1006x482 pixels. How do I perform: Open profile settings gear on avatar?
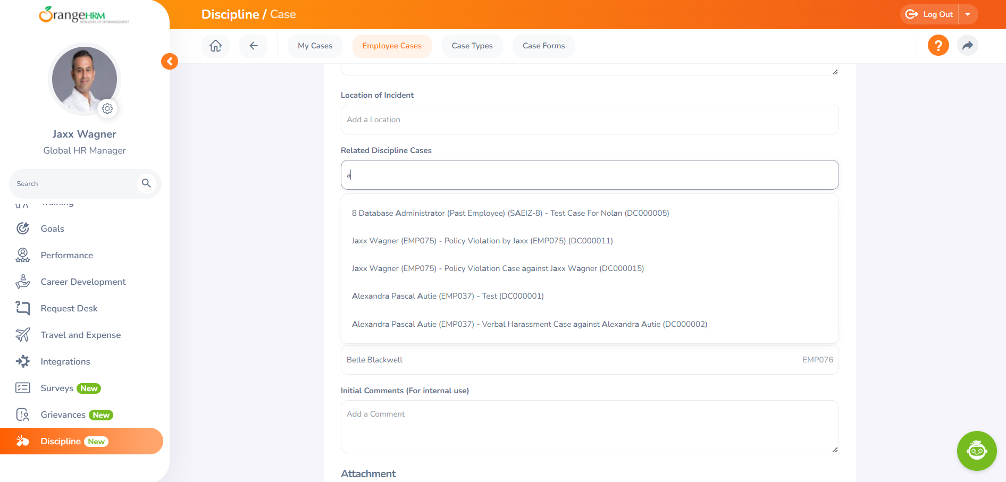[x=107, y=108]
